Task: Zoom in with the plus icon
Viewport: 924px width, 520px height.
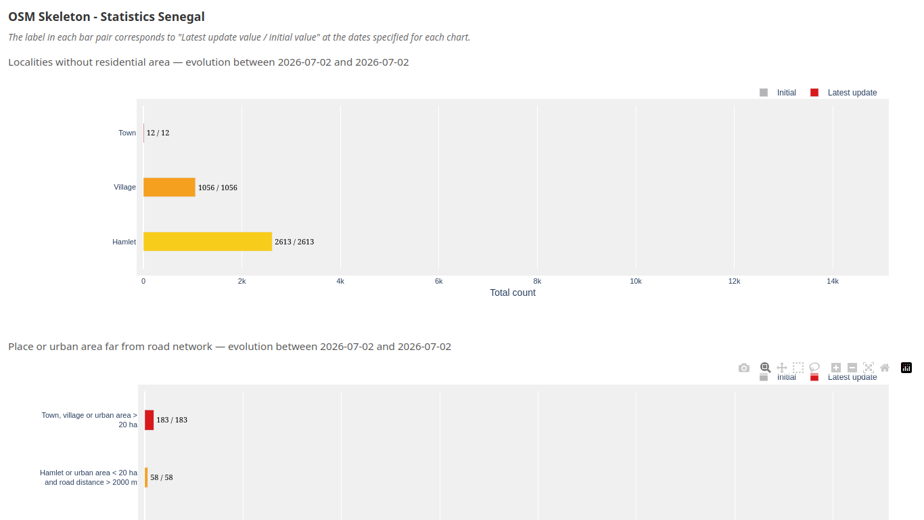Action: 836,368
